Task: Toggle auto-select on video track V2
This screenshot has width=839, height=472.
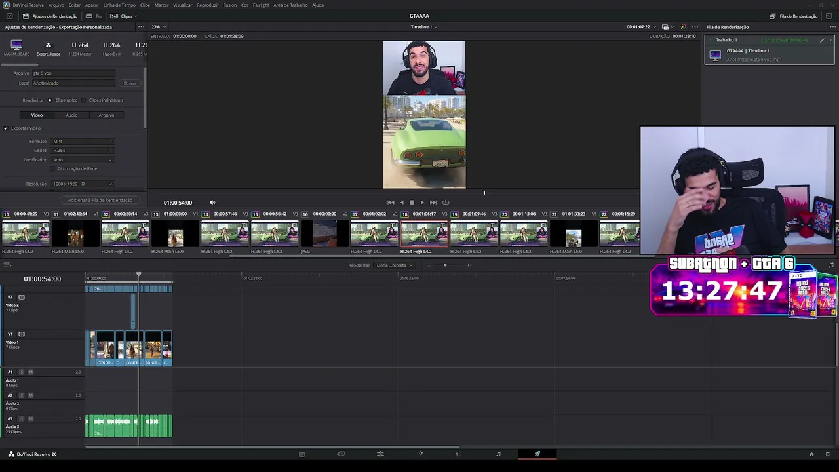Action: point(22,297)
